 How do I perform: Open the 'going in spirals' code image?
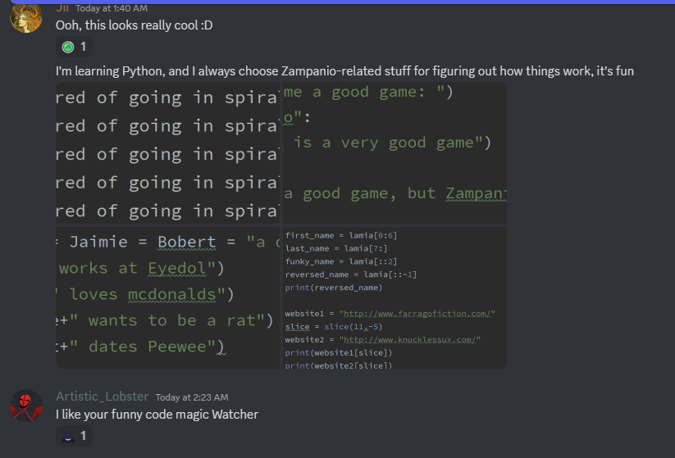pyautogui.click(x=167, y=153)
